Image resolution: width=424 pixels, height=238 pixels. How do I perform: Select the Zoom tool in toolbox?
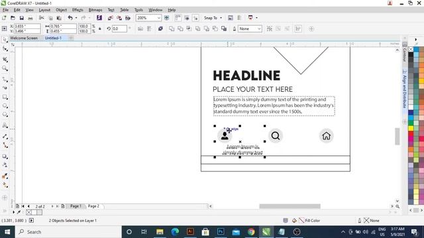point(5,69)
